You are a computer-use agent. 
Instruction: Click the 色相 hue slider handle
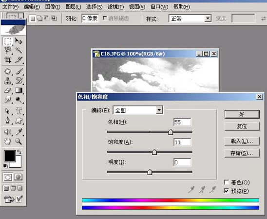[171, 132]
